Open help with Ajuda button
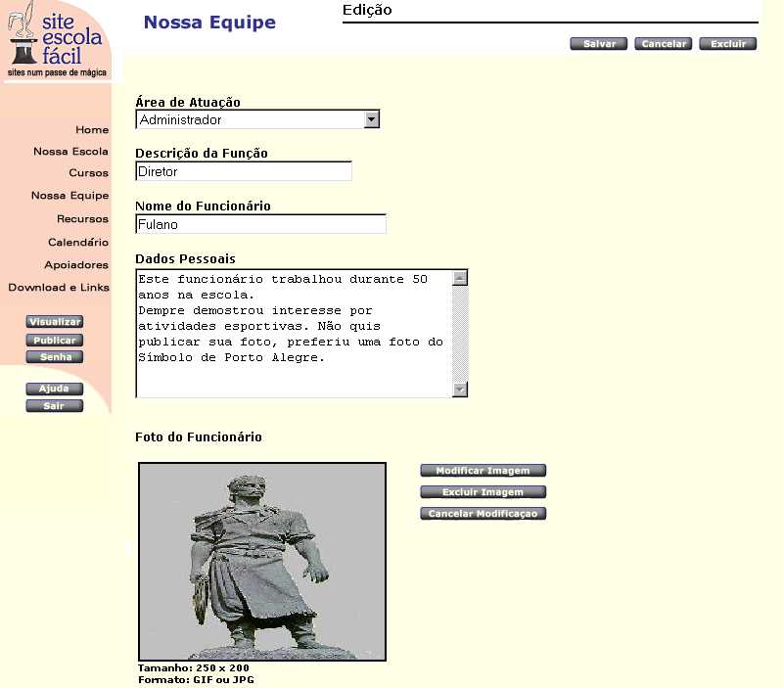 coord(55,389)
